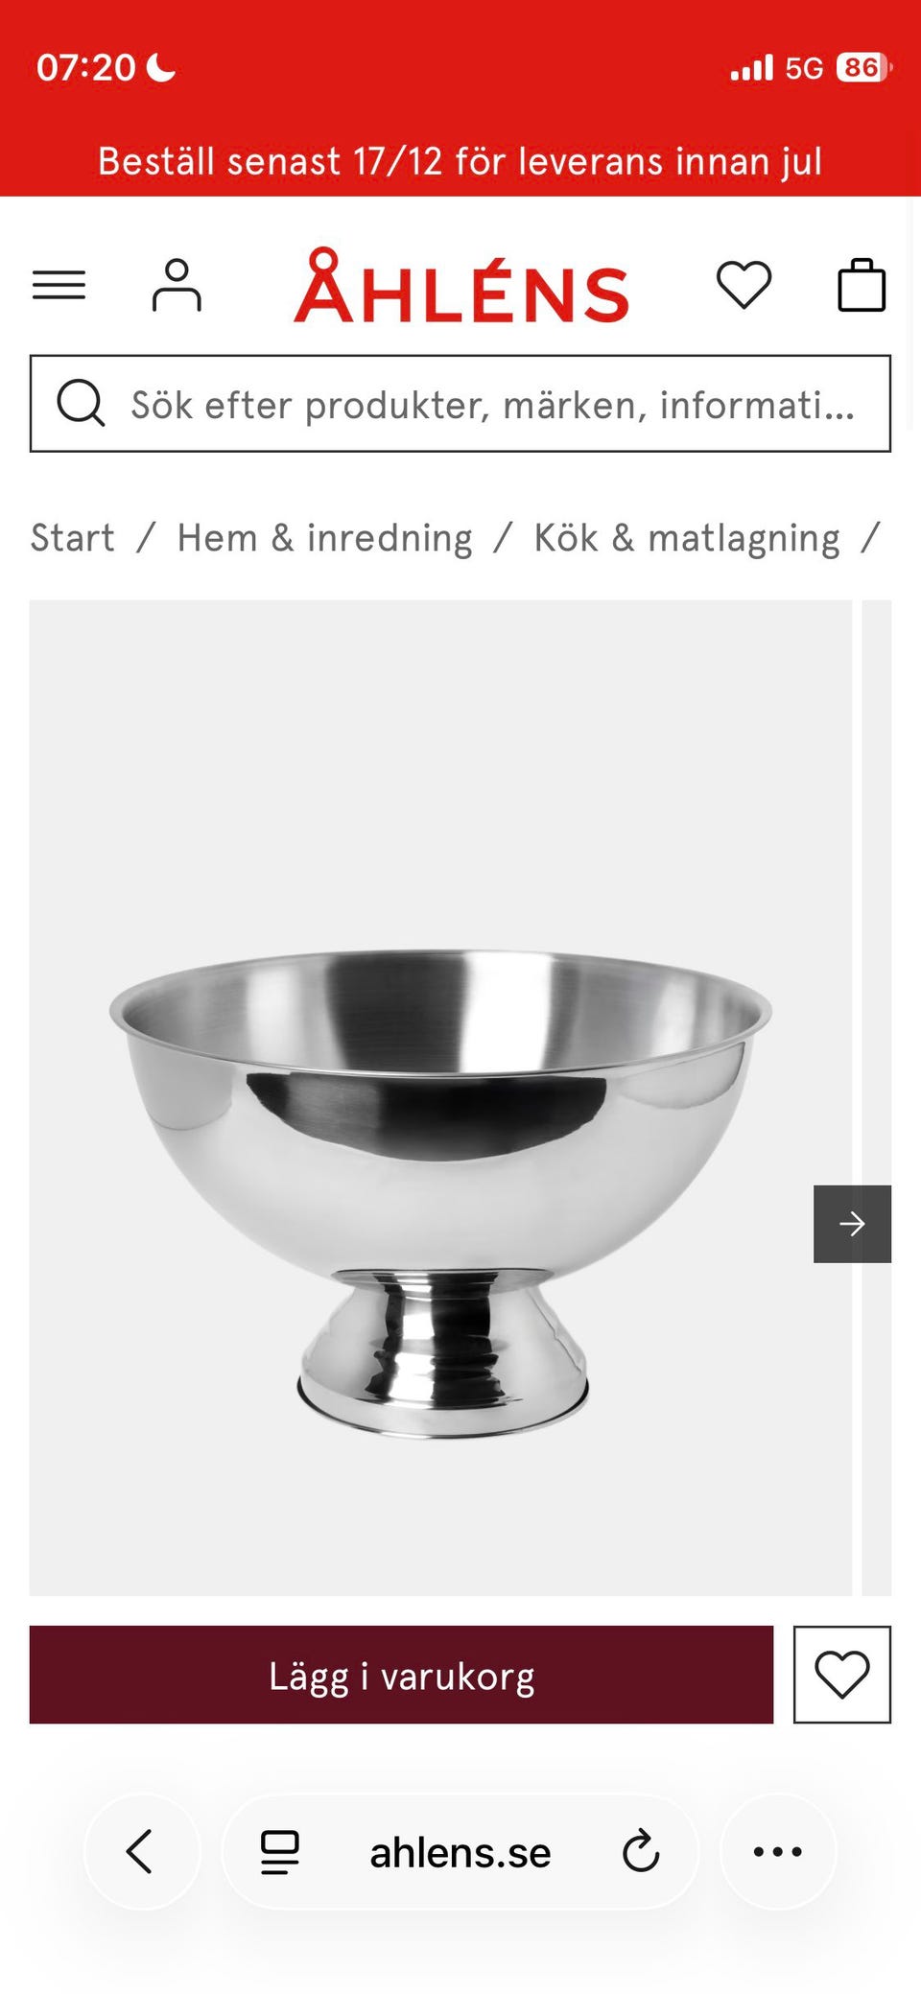
Task: Open the user account icon
Action: [177, 285]
